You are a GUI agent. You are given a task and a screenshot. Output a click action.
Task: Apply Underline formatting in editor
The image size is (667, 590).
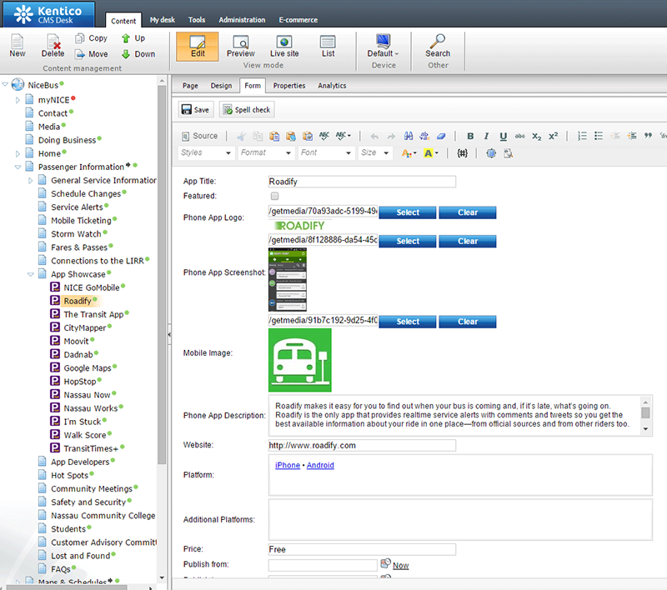click(x=504, y=136)
